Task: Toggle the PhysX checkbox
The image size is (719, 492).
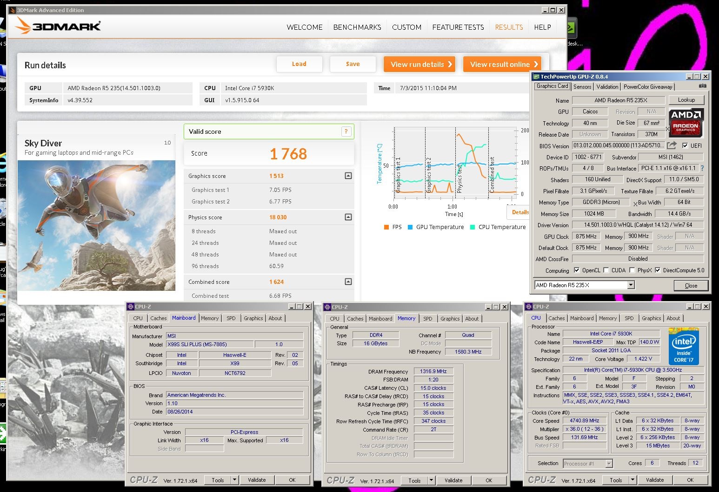Action: pyautogui.click(x=632, y=270)
